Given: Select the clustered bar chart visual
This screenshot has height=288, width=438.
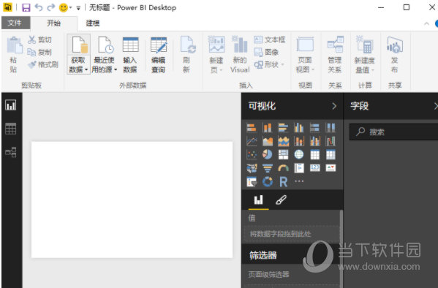Looking at the screenshot, I should coord(283,128).
